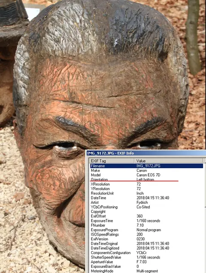Select the "ExifVersion" tag

tap(100, 239)
